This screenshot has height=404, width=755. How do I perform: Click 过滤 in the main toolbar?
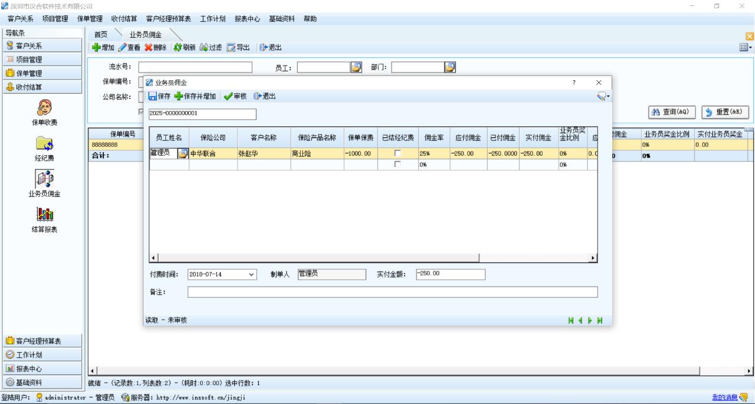click(211, 47)
